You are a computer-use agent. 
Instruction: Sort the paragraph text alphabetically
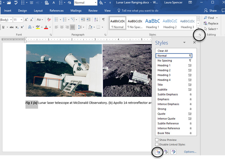(x=96, y=20)
